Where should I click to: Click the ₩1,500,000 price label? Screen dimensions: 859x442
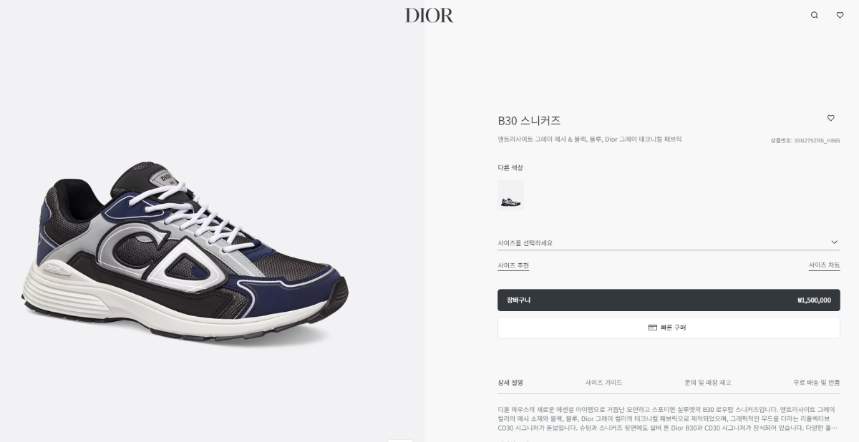pos(814,300)
